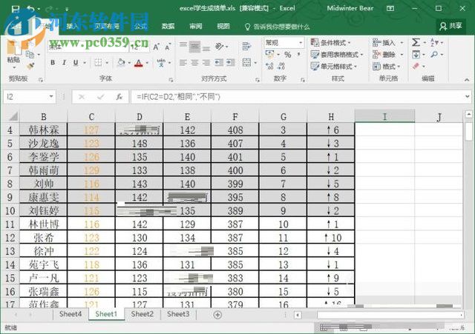This screenshot has height=334, width=475.
Task: Open the Data (数据) ribbon tab
Action: (168, 27)
